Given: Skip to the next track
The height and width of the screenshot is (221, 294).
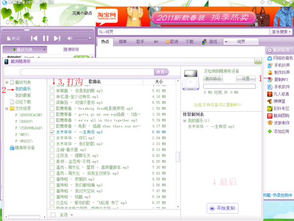Looking at the screenshot, I should point(57,39).
